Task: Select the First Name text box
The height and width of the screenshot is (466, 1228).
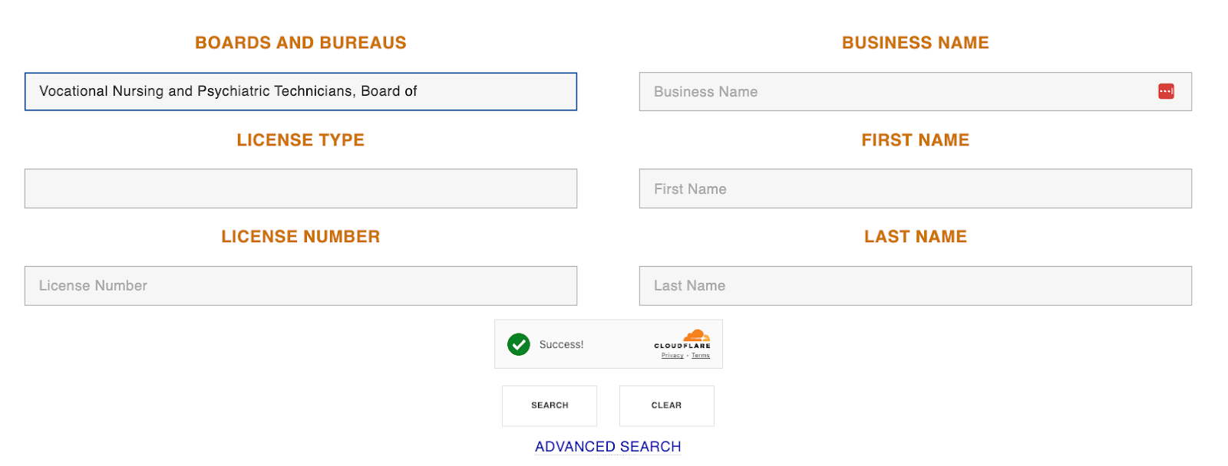Action: (915, 189)
